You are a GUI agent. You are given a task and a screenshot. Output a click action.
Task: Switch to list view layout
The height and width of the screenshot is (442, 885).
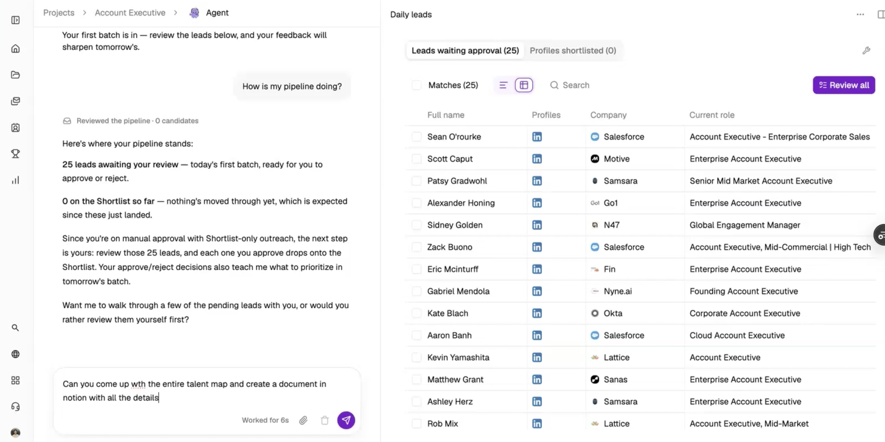pyautogui.click(x=503, y=85)
